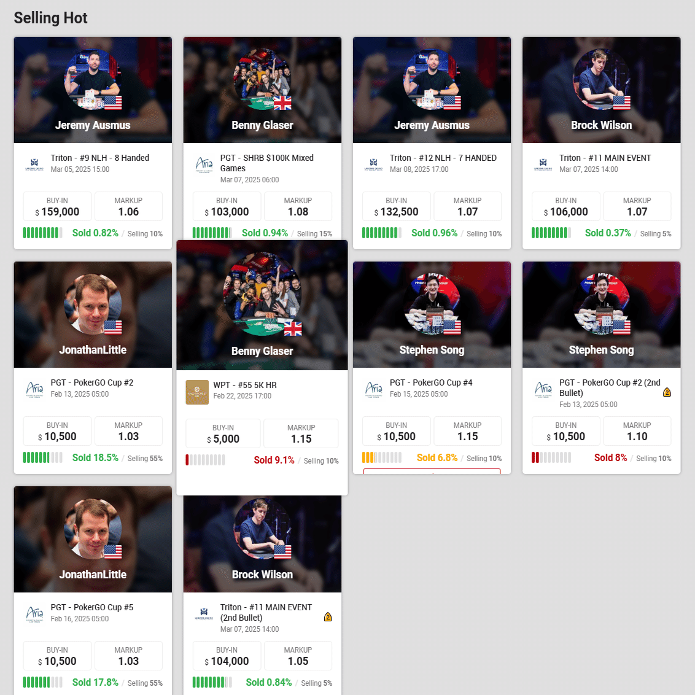Click the Brock Wilson name on top-row card
This screenshot has width=695, height=695.
pyautogui.click(x=601, y=125)
